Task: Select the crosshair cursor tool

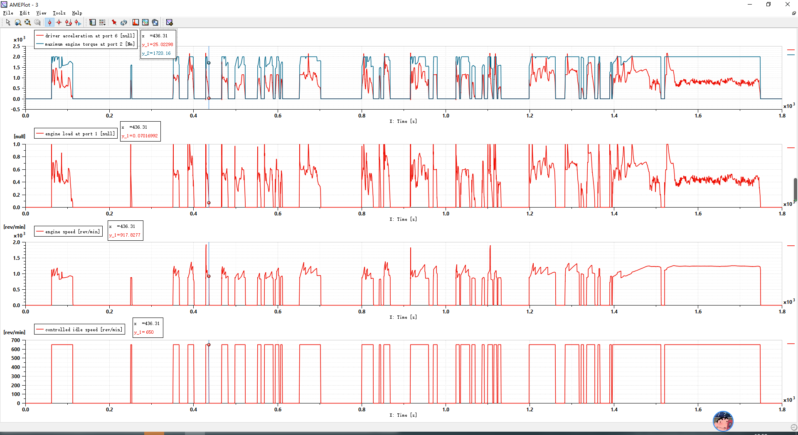Action: click(x=59, y=22)
